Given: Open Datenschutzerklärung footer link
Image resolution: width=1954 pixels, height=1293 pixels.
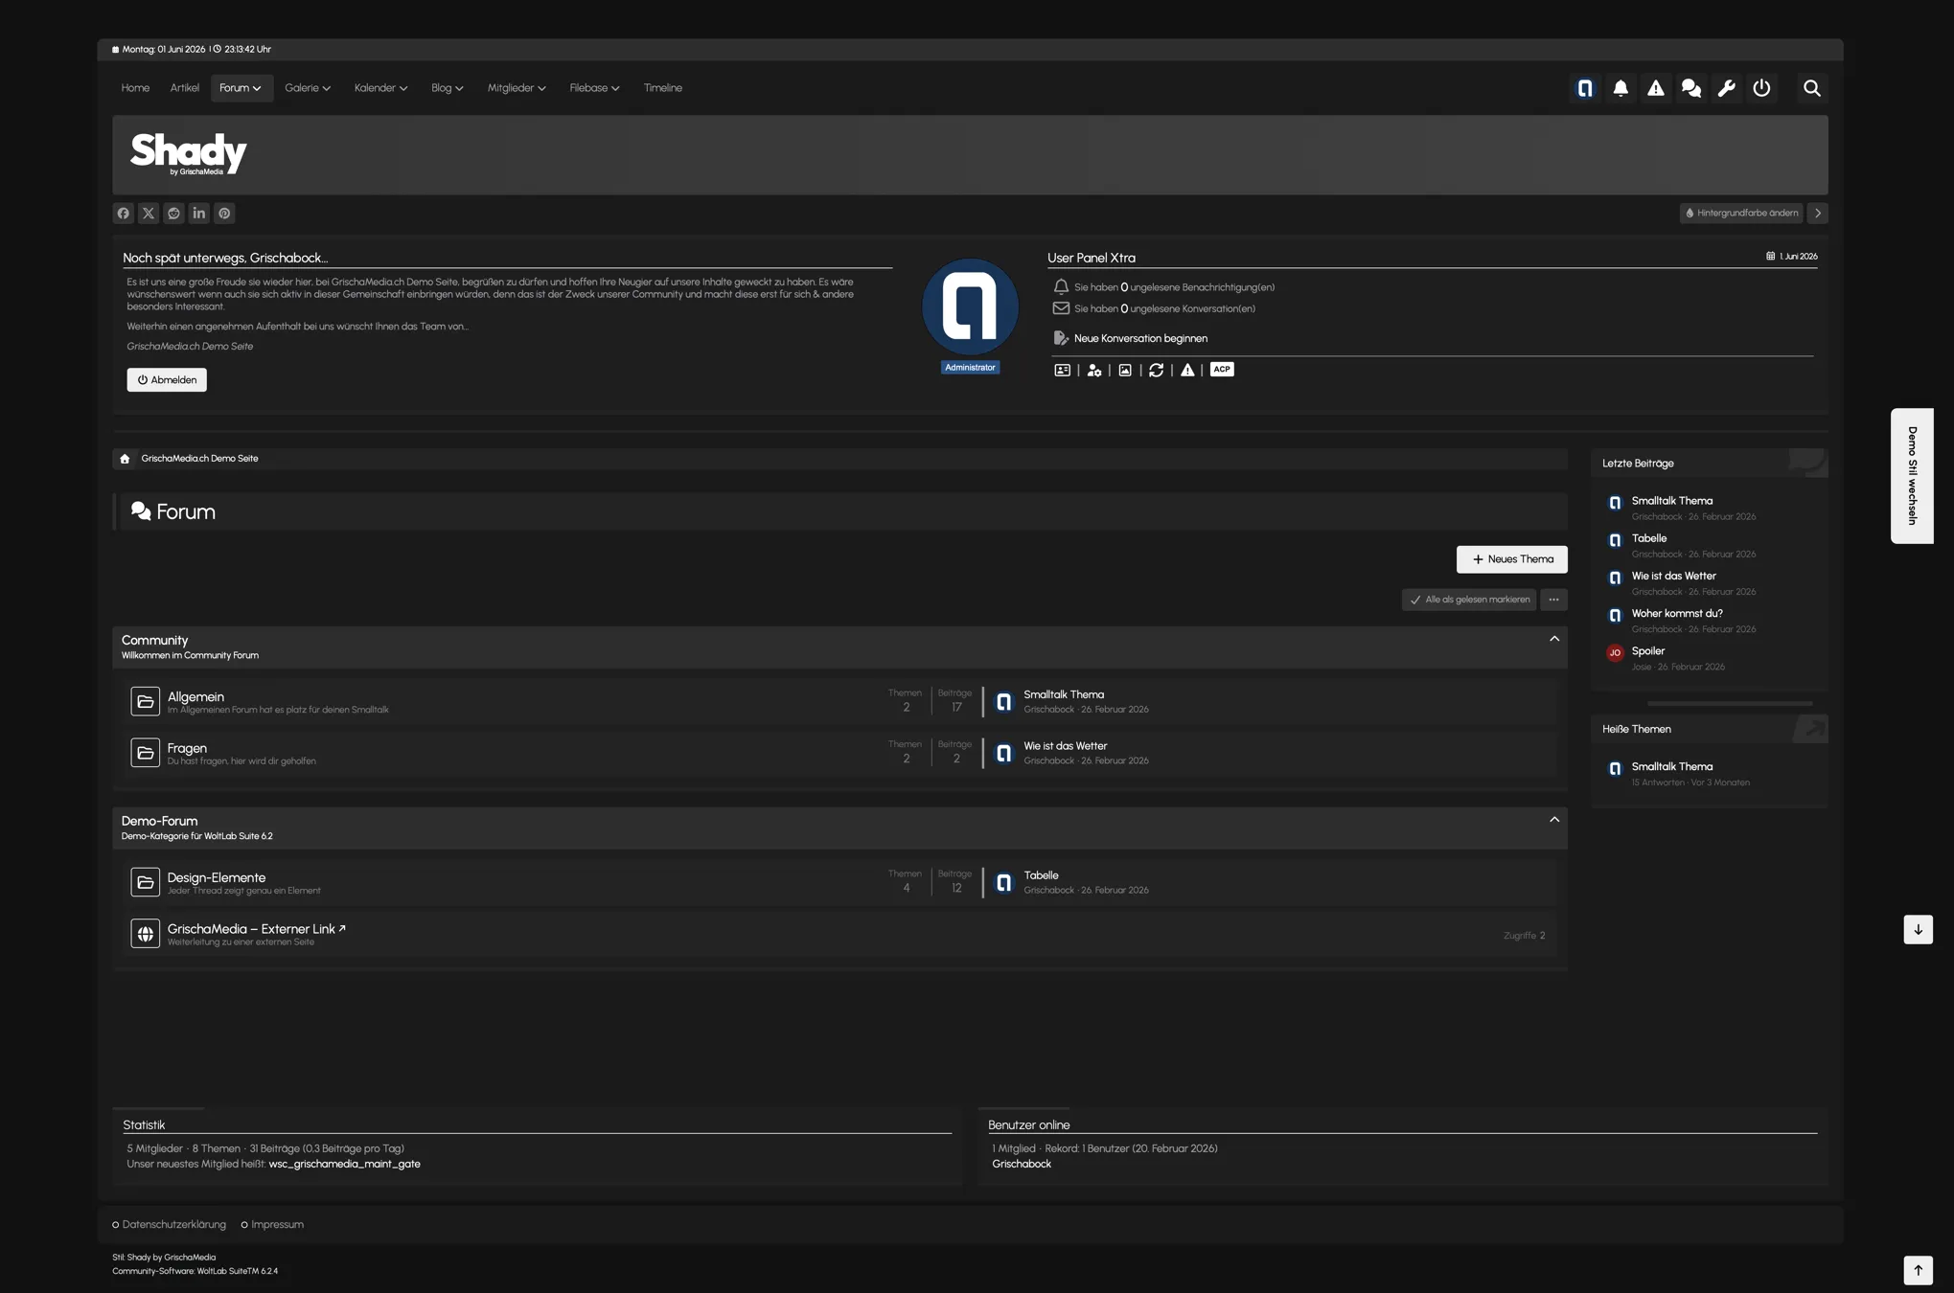Looking at the screenshot, I should click(x=174, y=1225).
